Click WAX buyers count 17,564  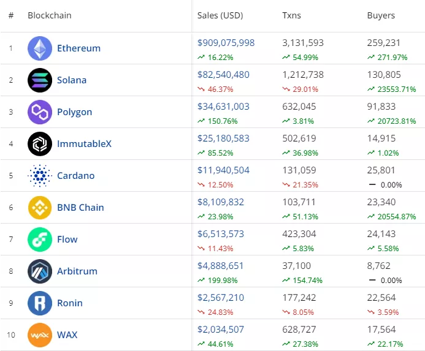click(381, 330)
